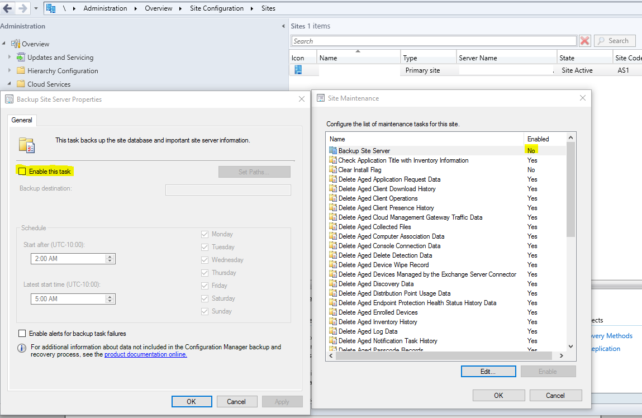This screenshot has height=418, width=642.
Task: Select Delete Aged Notification Task History icon
Action: pos(333,341)
